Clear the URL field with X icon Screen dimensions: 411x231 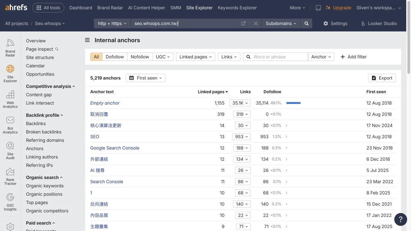256,23
